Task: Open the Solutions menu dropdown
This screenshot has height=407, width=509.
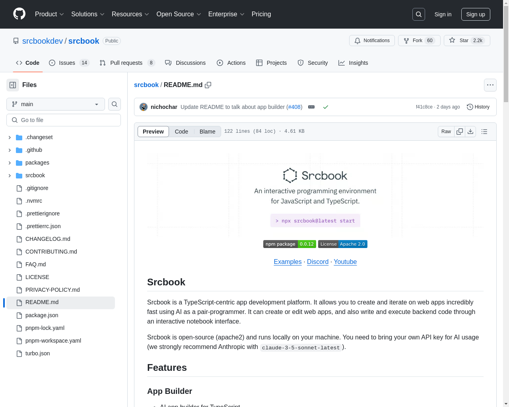Action: tap(88, 14)
